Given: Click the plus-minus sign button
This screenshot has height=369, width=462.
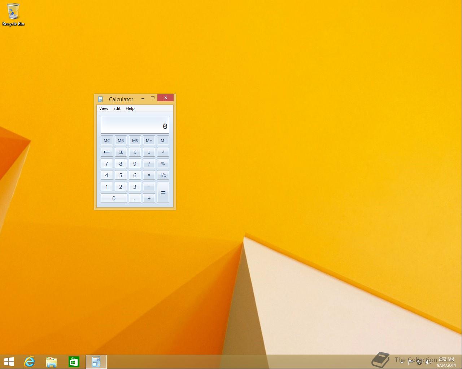Looking at the screenshot, I should click(x=149, y=152).
